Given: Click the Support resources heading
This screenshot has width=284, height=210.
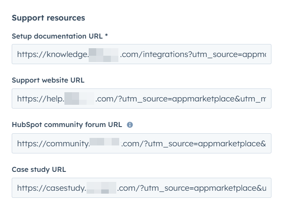Looking at the screenshot, I should tap(48, 18).
